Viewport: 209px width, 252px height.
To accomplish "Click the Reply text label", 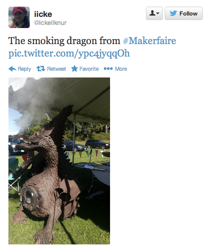I will click(24, 69).
